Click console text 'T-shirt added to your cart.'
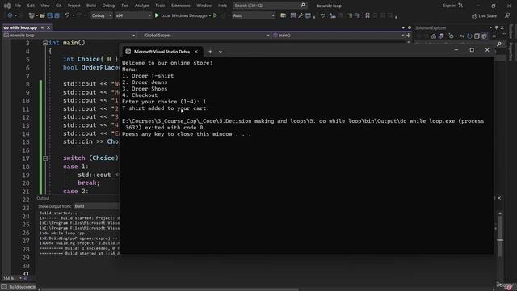The image size is (517, 291). [x=166, y=108]
